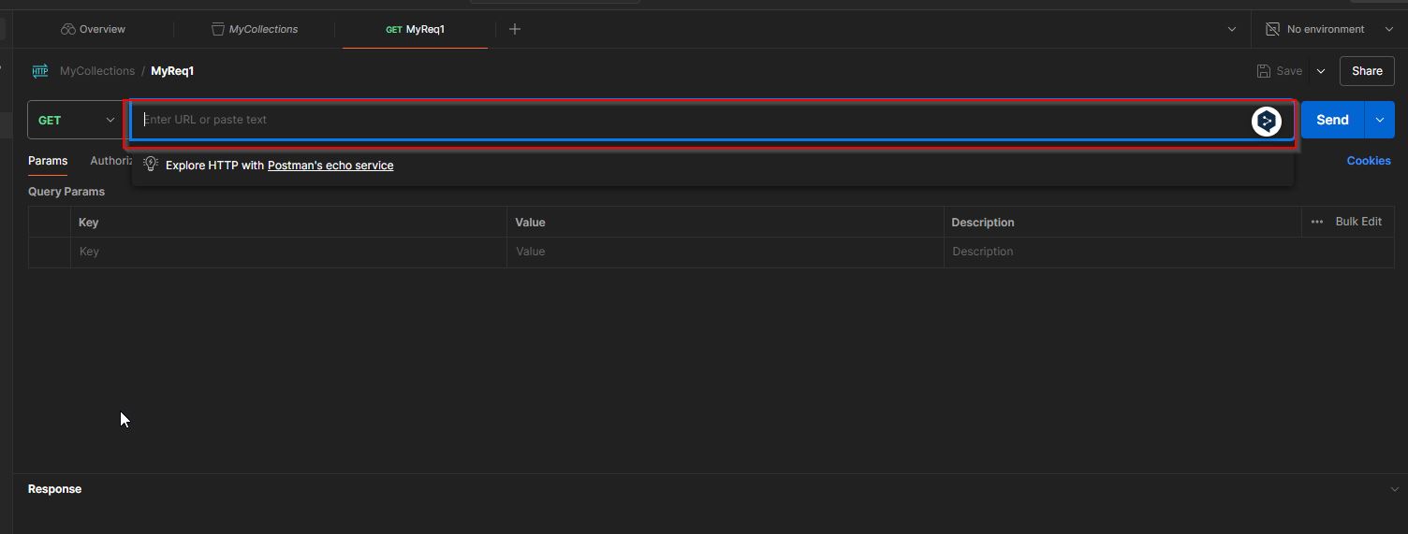Open the Save options arrow
This screenshot has height=534, width=1408.
[1321, 71]
